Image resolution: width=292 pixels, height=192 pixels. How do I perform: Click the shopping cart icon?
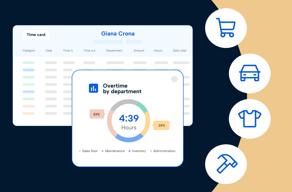pyautogui.click(x=226, y=28)
